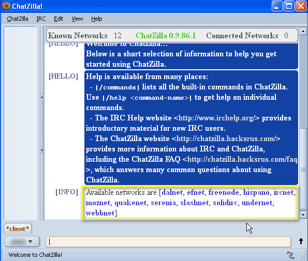Open the Edit menu
308x261 pixels.
58,19
